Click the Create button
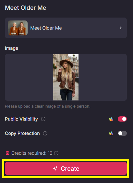This screenshot has width=133, height=183. [x=66, y=168]
